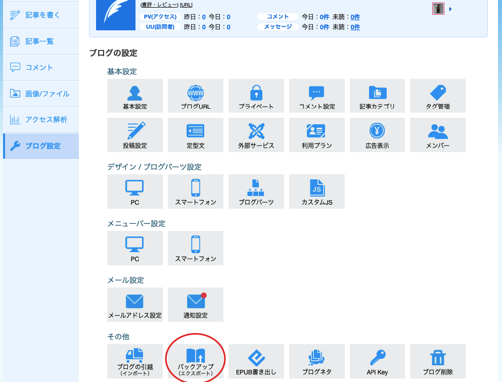Open the 外部サービス tile
Image resolution: width=502 pixels, height=382 pixels.
[256, 135]
